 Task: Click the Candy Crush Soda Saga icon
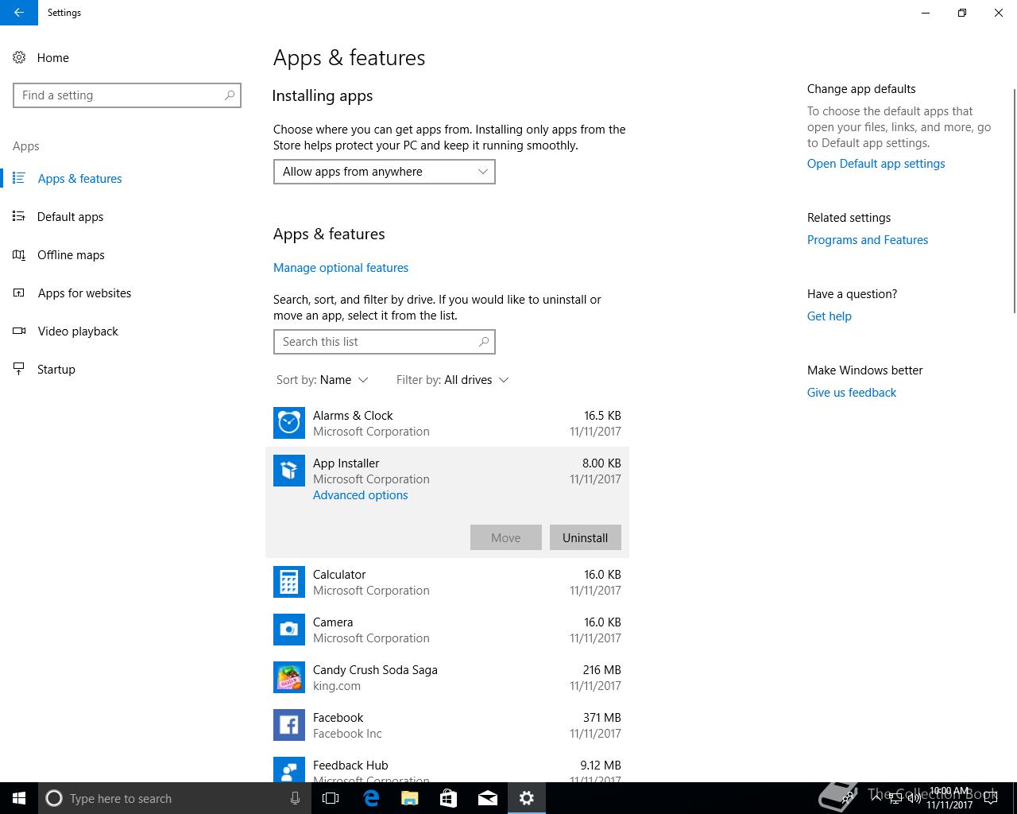click(289, 677)
